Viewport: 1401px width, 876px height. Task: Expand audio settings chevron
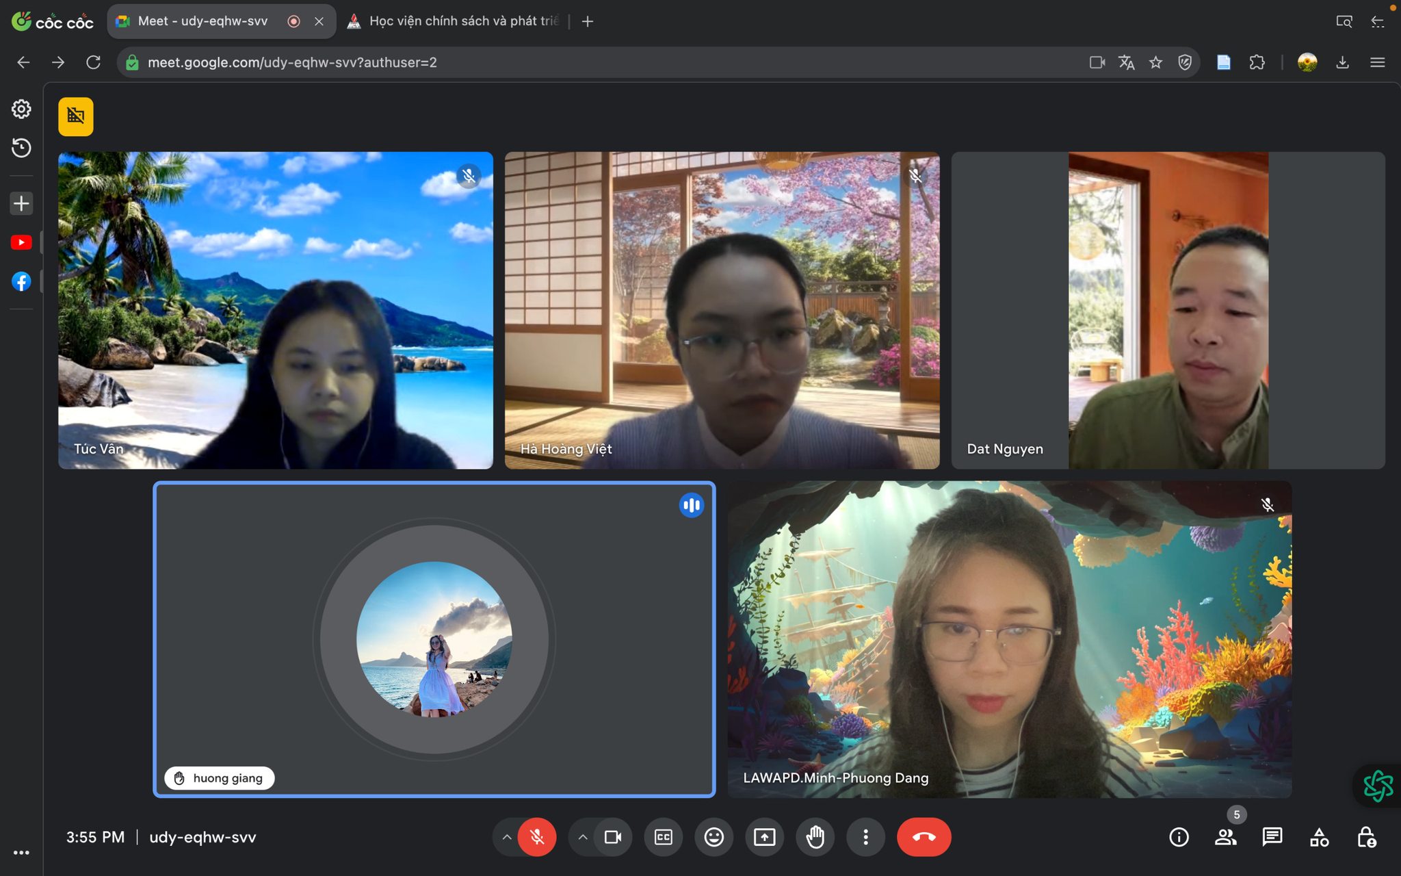tap(506, 837)
